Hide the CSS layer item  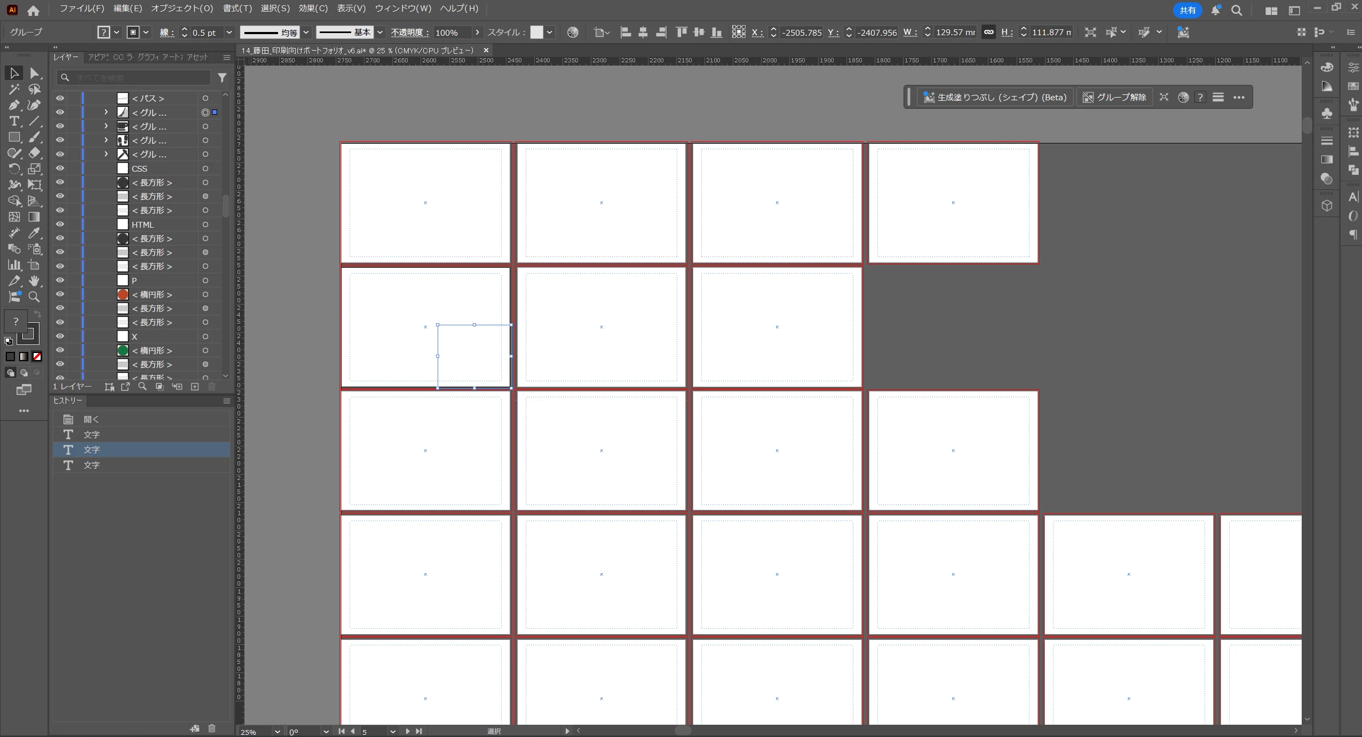(x=60, y=168)
